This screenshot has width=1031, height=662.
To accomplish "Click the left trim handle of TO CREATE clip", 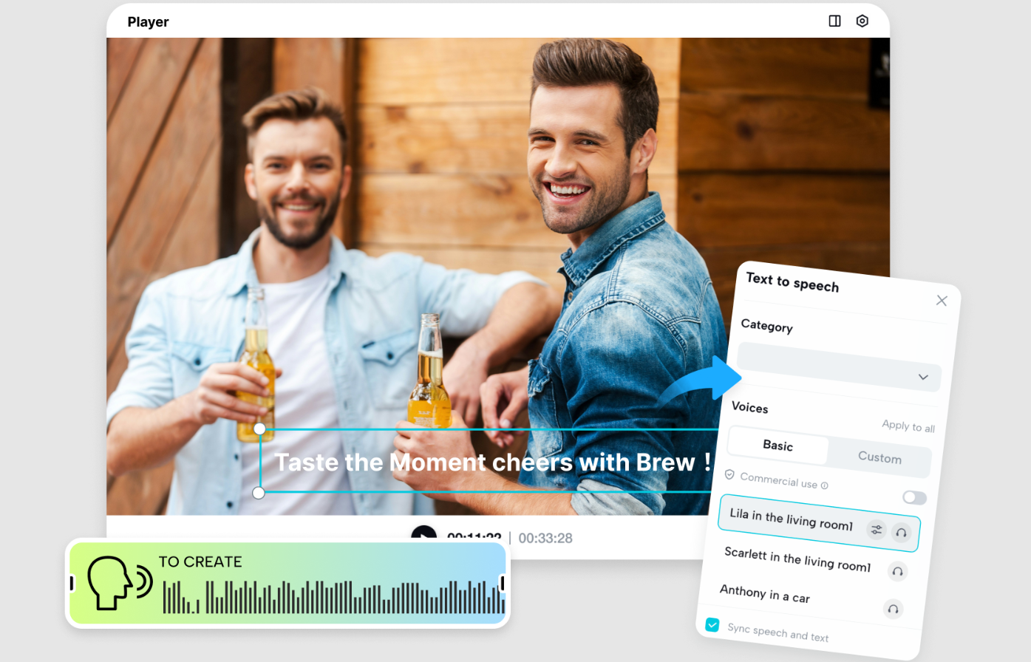I will (72, 584).
